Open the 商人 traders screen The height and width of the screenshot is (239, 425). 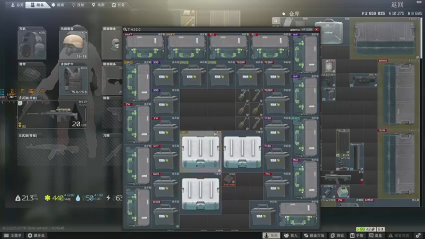click(x=290, y=235)
